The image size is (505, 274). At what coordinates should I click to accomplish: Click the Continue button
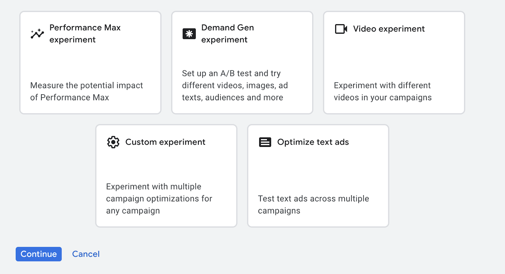point(39,254)
